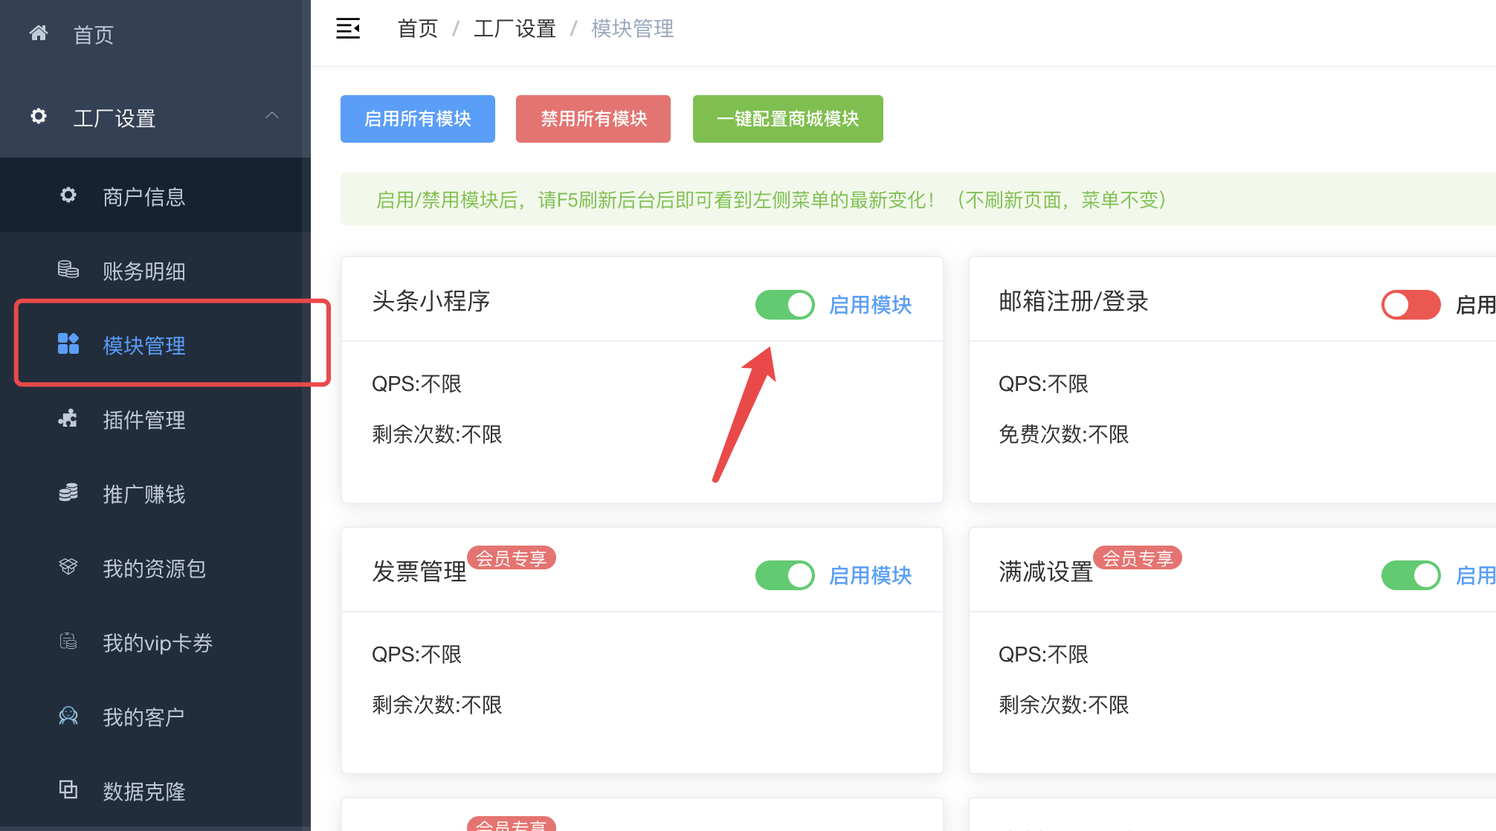Click the 我的资源包 box icon
The height and width of the screenshot is (831, 1496).
tap(68, 567)
